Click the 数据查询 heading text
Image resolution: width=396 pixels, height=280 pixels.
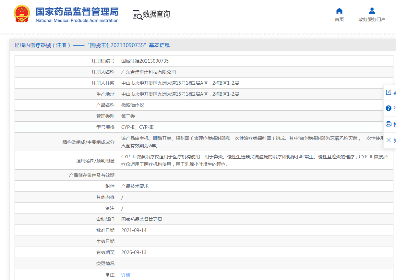click(156, 14)
